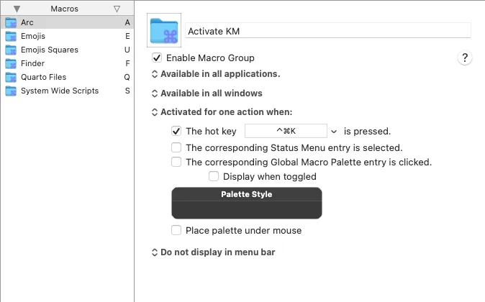485x302 pixels.
Task: Toggle the Enable Macro Group checkbox
Action: pyautogui.click(x=157, y=58)
